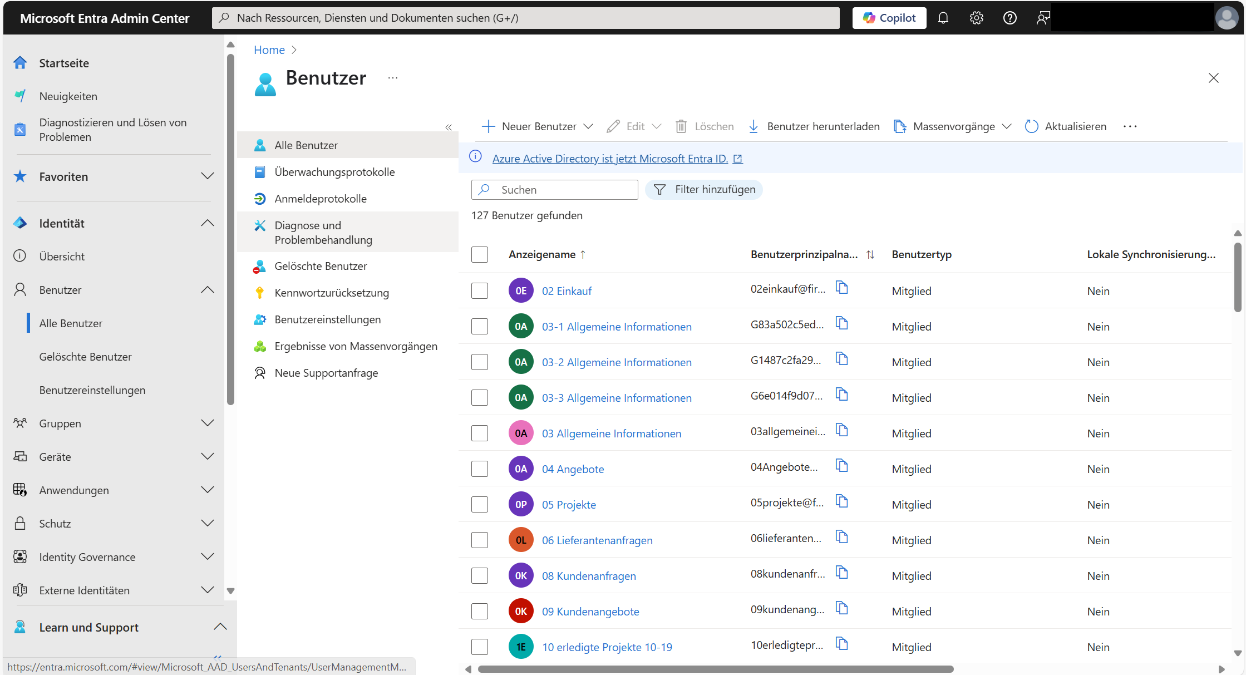This screenshot has height=675, width=1246.
Task: Open the settings gear
Action: click(976, 17)
